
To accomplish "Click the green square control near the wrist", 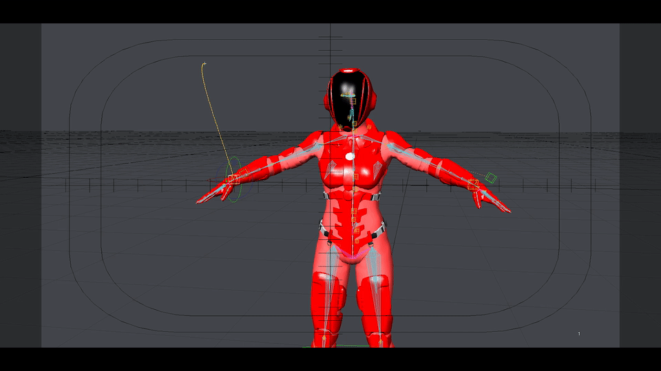I will click(x=490, y=178).
